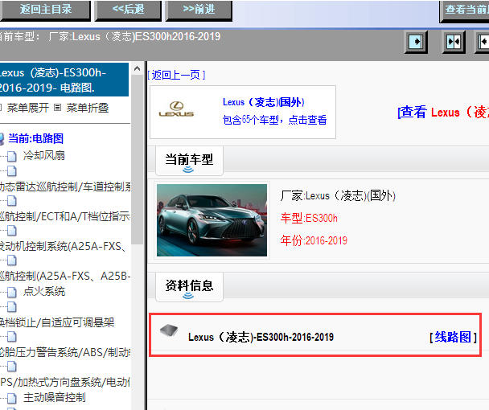This screenshot has width=489, height=410.
Task: Go forward with the >>前进 button
Action: coord(199,10)
